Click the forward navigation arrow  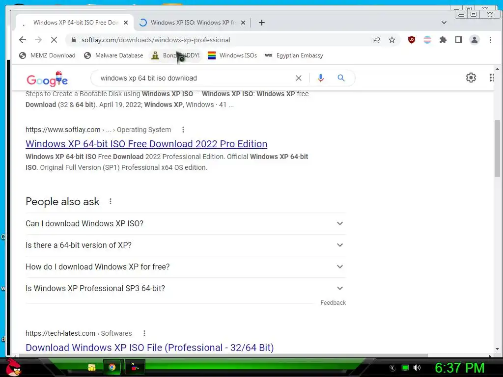(38, 40)
